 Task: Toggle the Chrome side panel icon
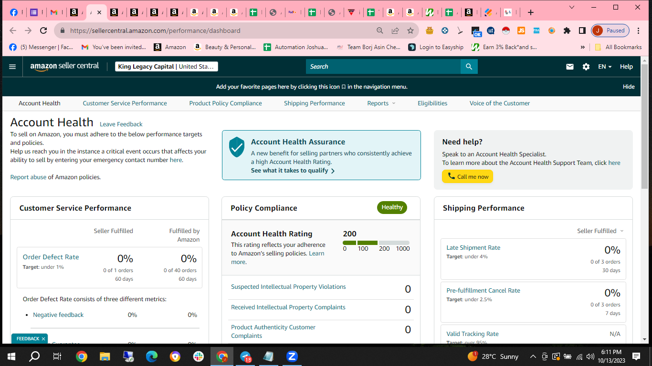click(582, 30)
